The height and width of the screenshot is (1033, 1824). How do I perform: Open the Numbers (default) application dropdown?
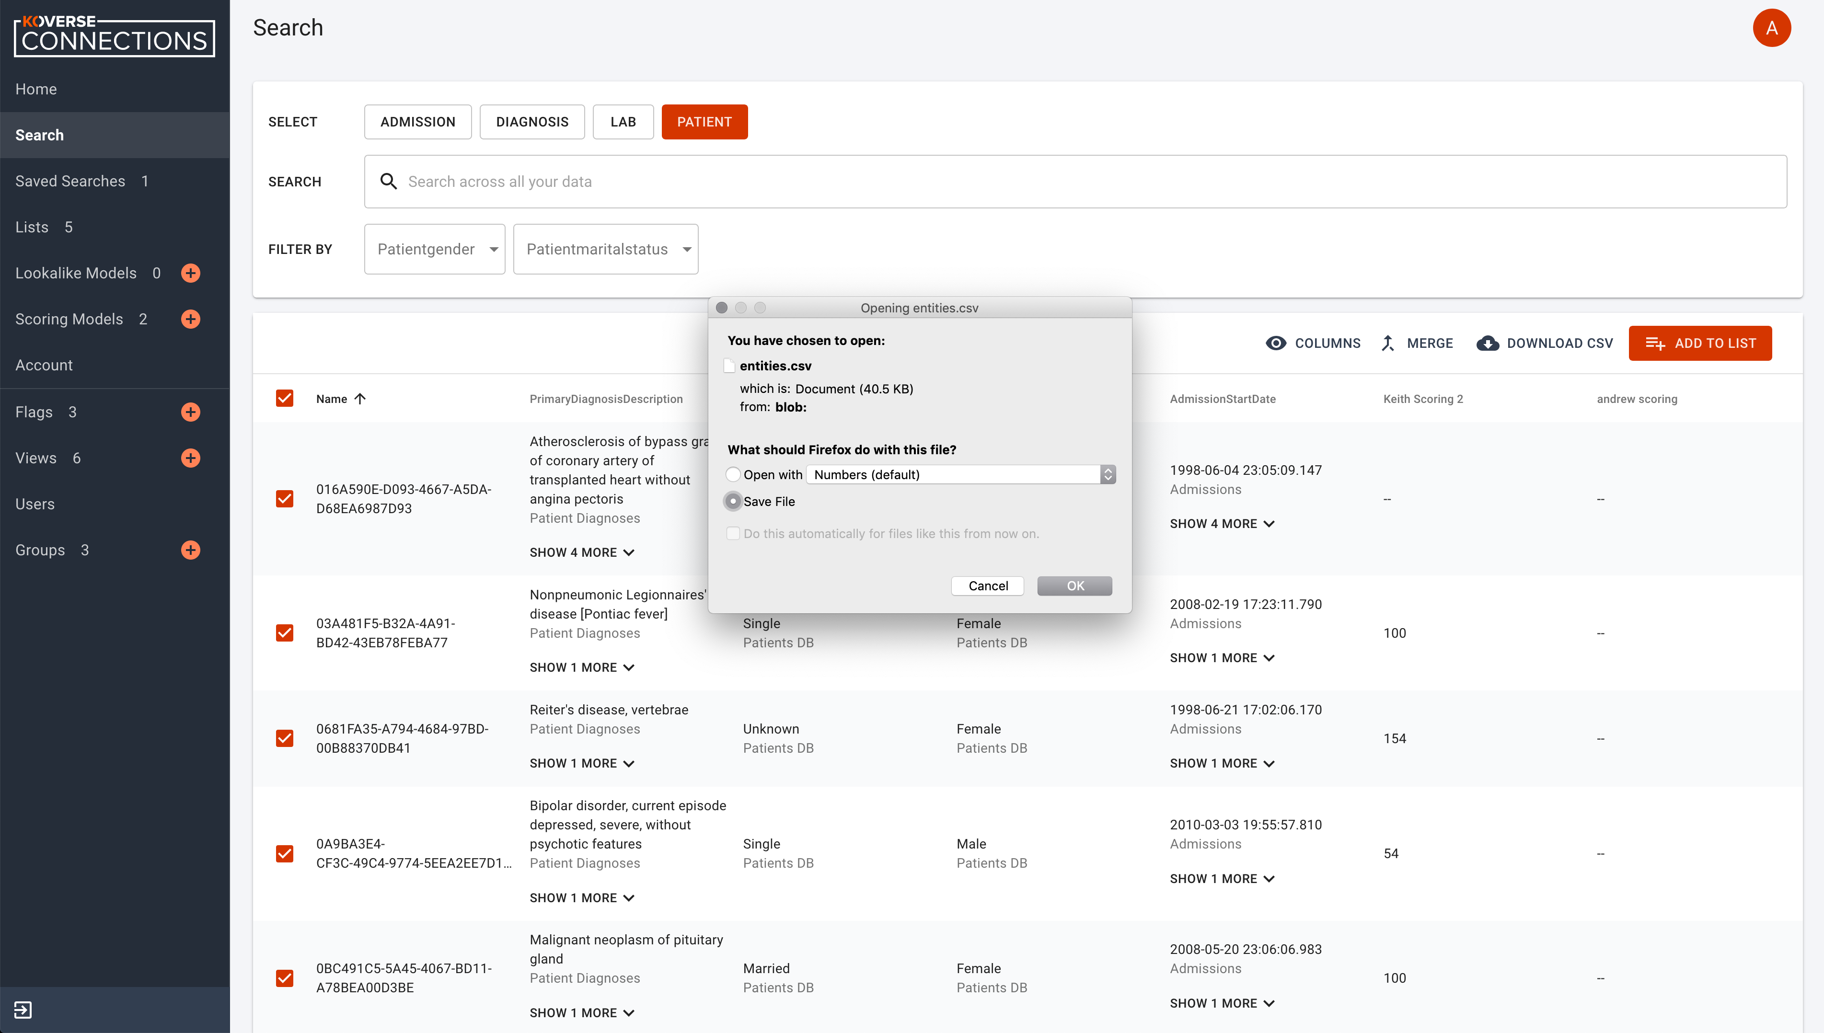(961, 475)
